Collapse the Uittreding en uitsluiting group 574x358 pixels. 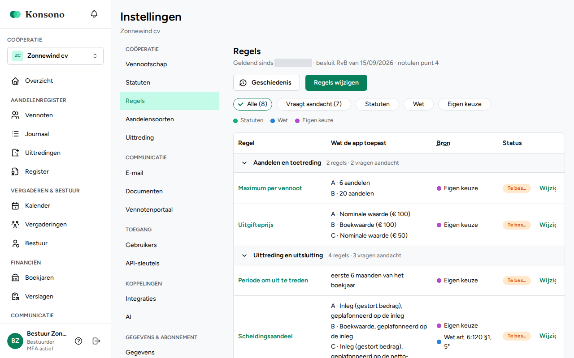[x=244, y=256]
